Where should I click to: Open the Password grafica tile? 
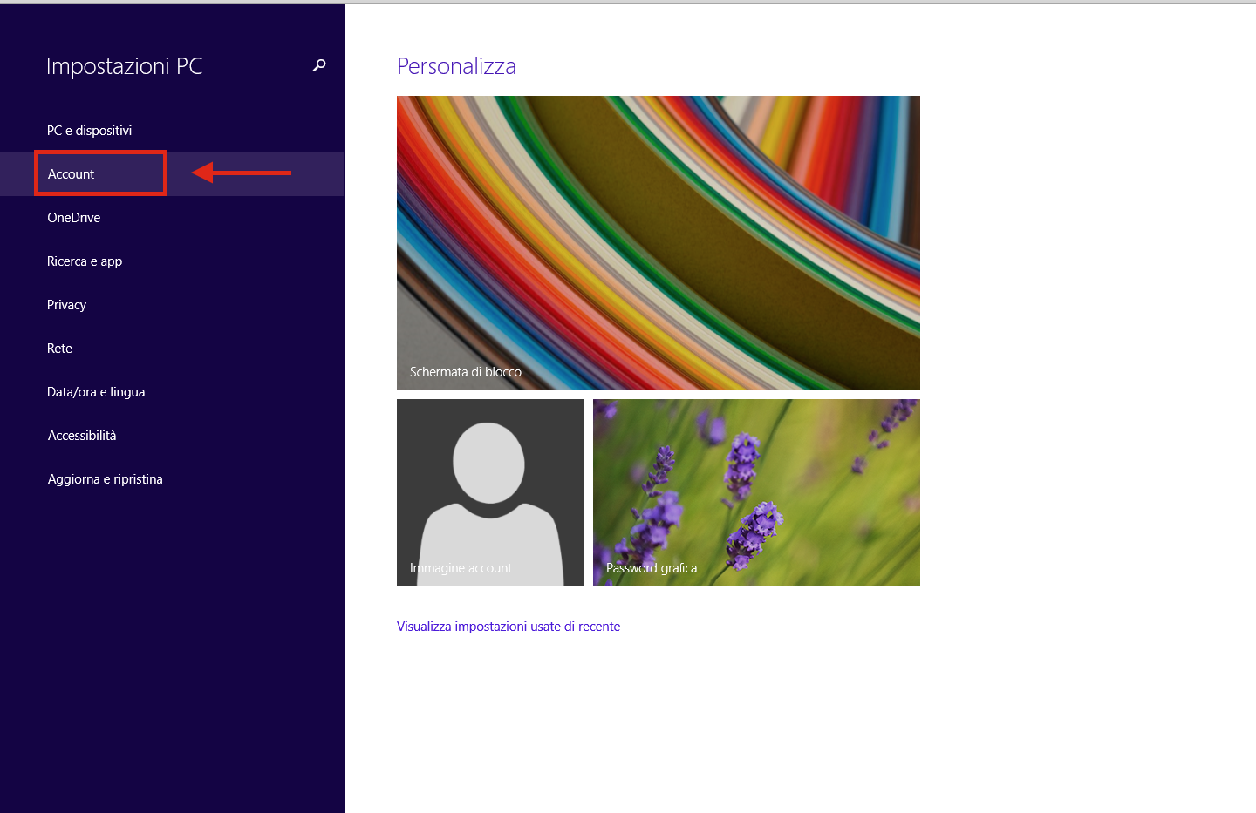(756, 492)
